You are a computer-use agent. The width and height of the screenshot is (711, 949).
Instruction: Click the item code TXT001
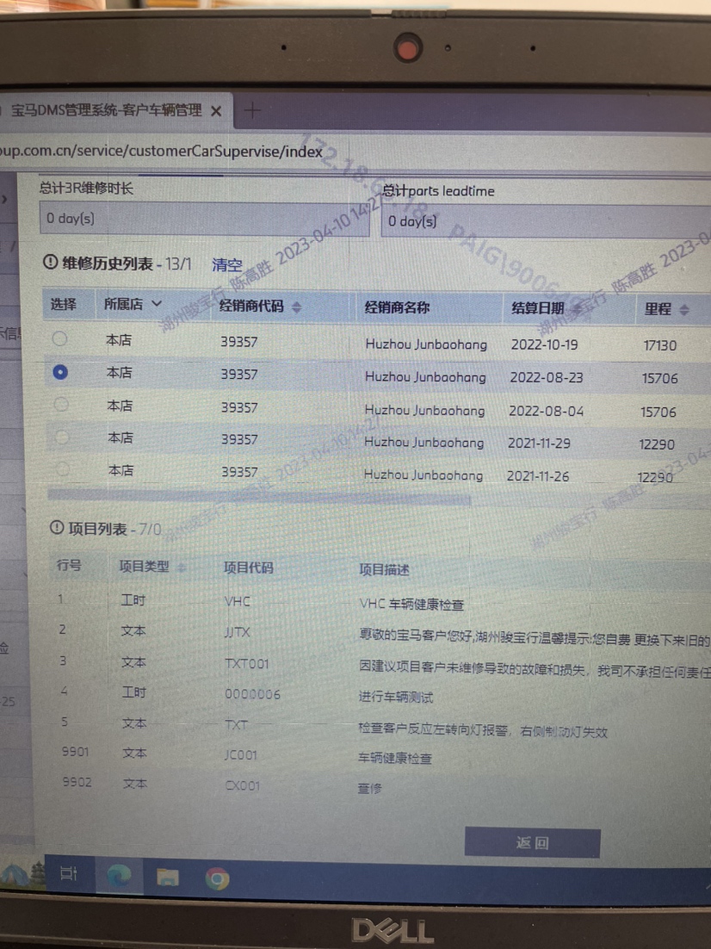[247, 664]
